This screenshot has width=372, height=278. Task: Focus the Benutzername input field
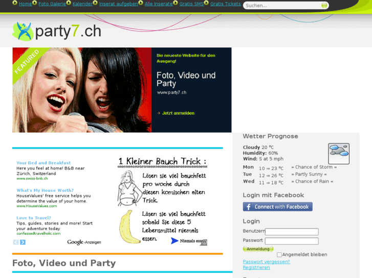tap(292, 232)
